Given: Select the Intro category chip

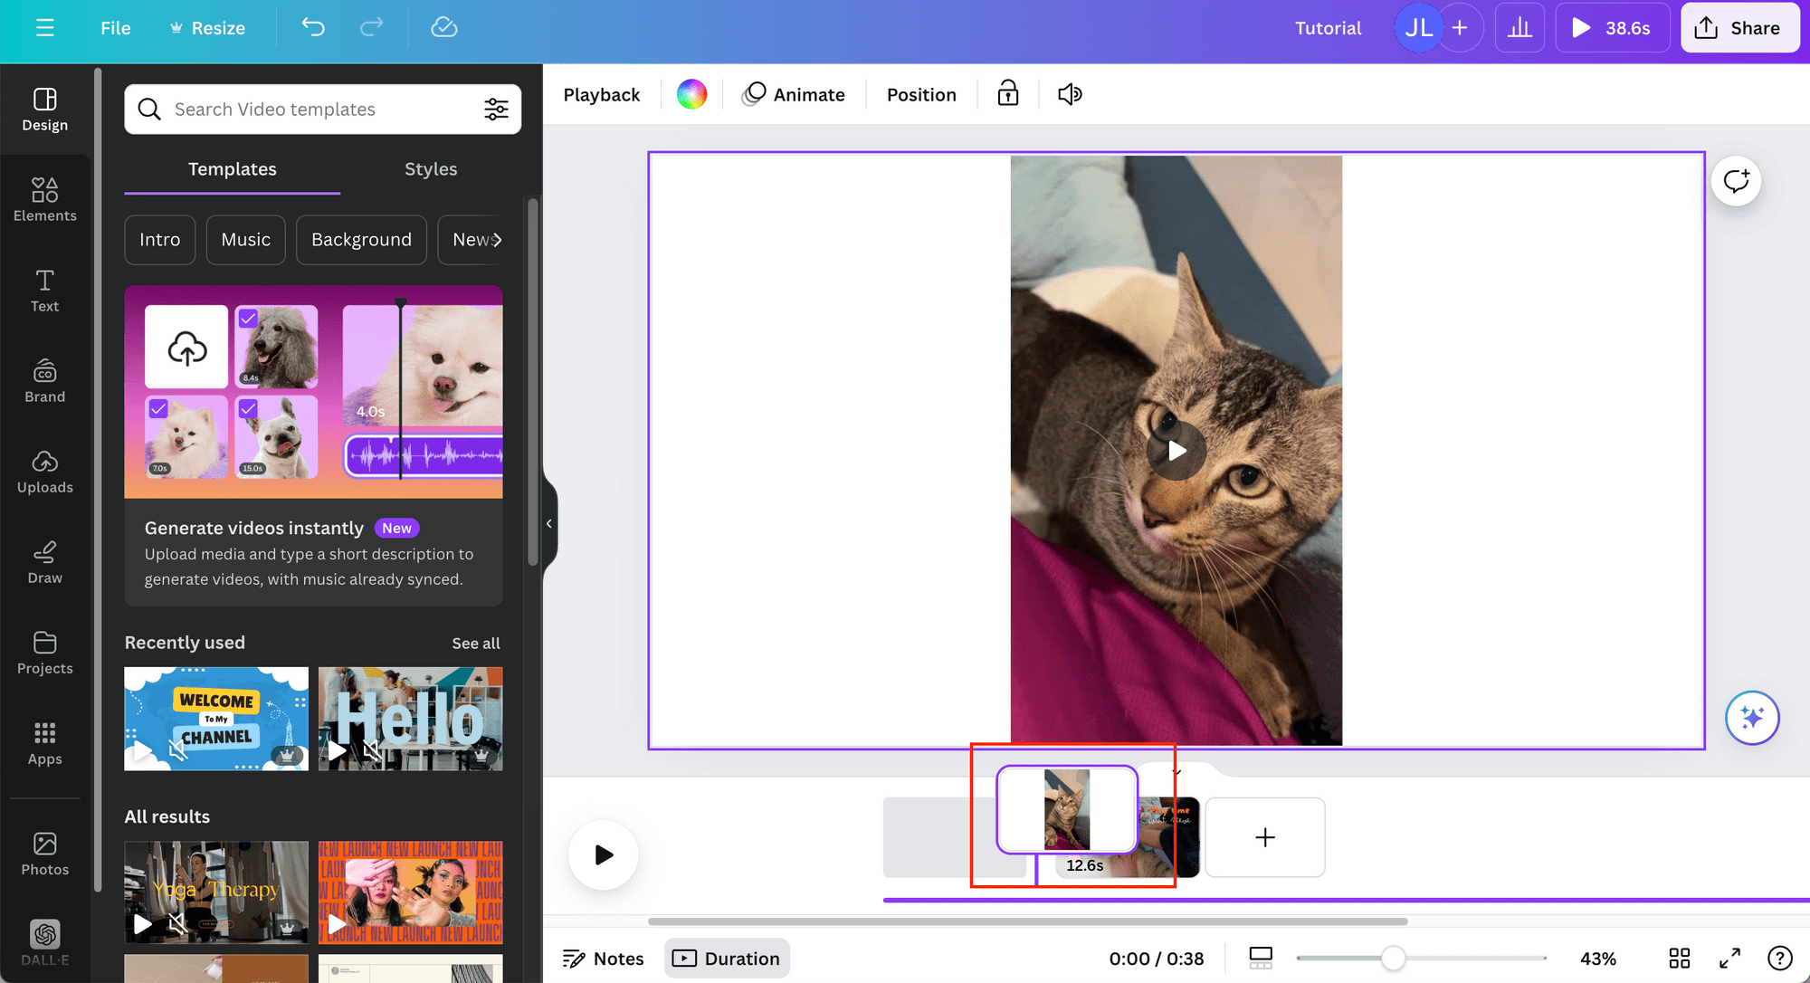Looking at the screenshot, I should tap(160, 240).
